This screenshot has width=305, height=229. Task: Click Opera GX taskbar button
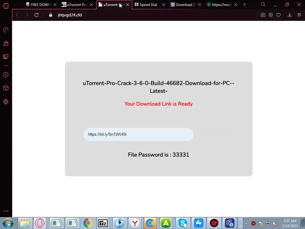40,223
